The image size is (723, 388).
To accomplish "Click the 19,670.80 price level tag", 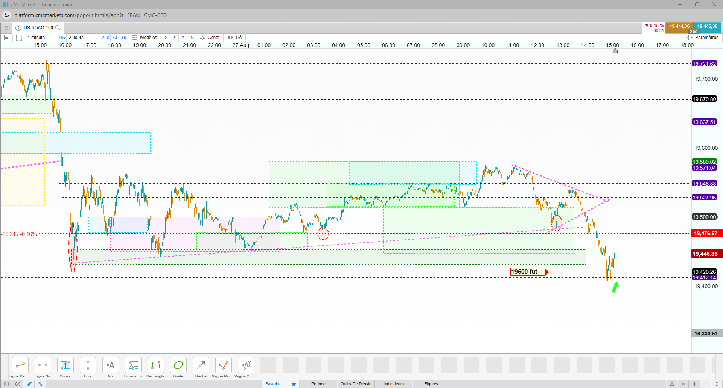I will (704, 99).
